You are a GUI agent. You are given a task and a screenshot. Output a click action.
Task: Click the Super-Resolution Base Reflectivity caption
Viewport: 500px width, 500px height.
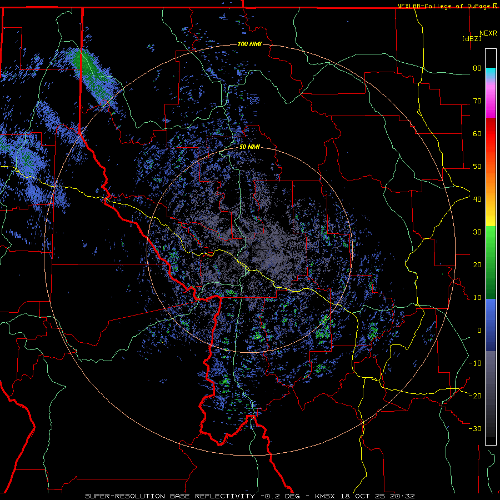click(x=250, y=496)
